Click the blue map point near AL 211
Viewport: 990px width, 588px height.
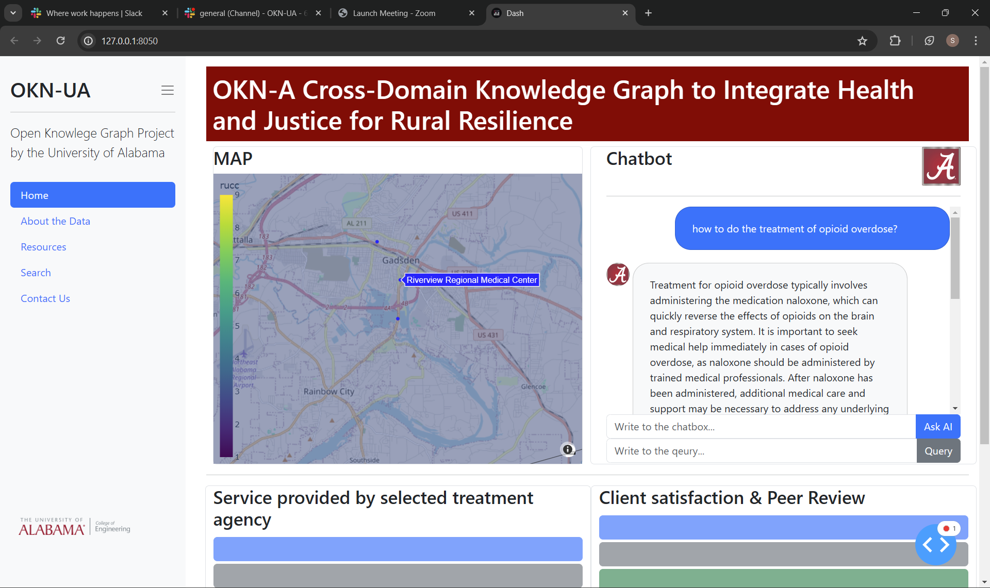[377, 242]
